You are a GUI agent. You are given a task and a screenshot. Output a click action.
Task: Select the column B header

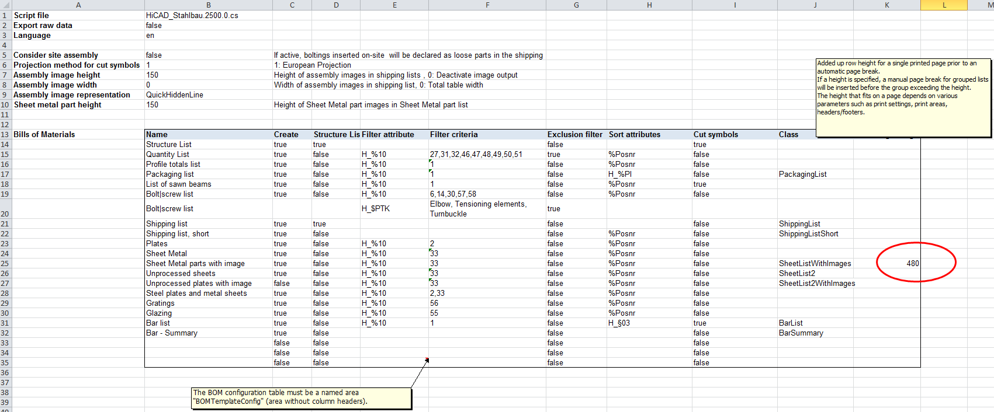click(x=208, y=5)
